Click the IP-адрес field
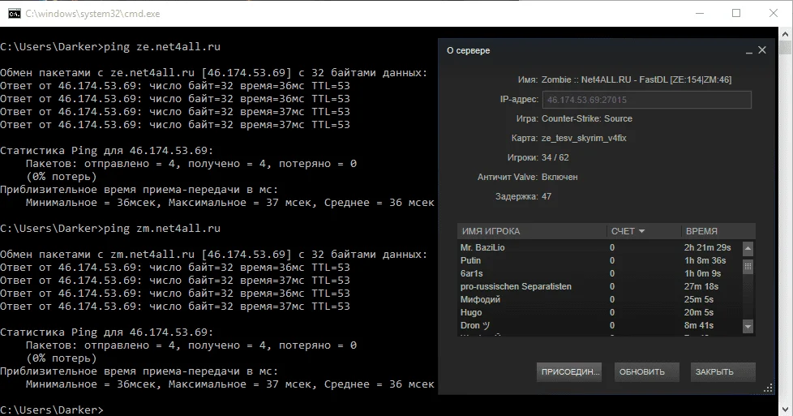This screenshot has height=416, width=793. point(646,100)
